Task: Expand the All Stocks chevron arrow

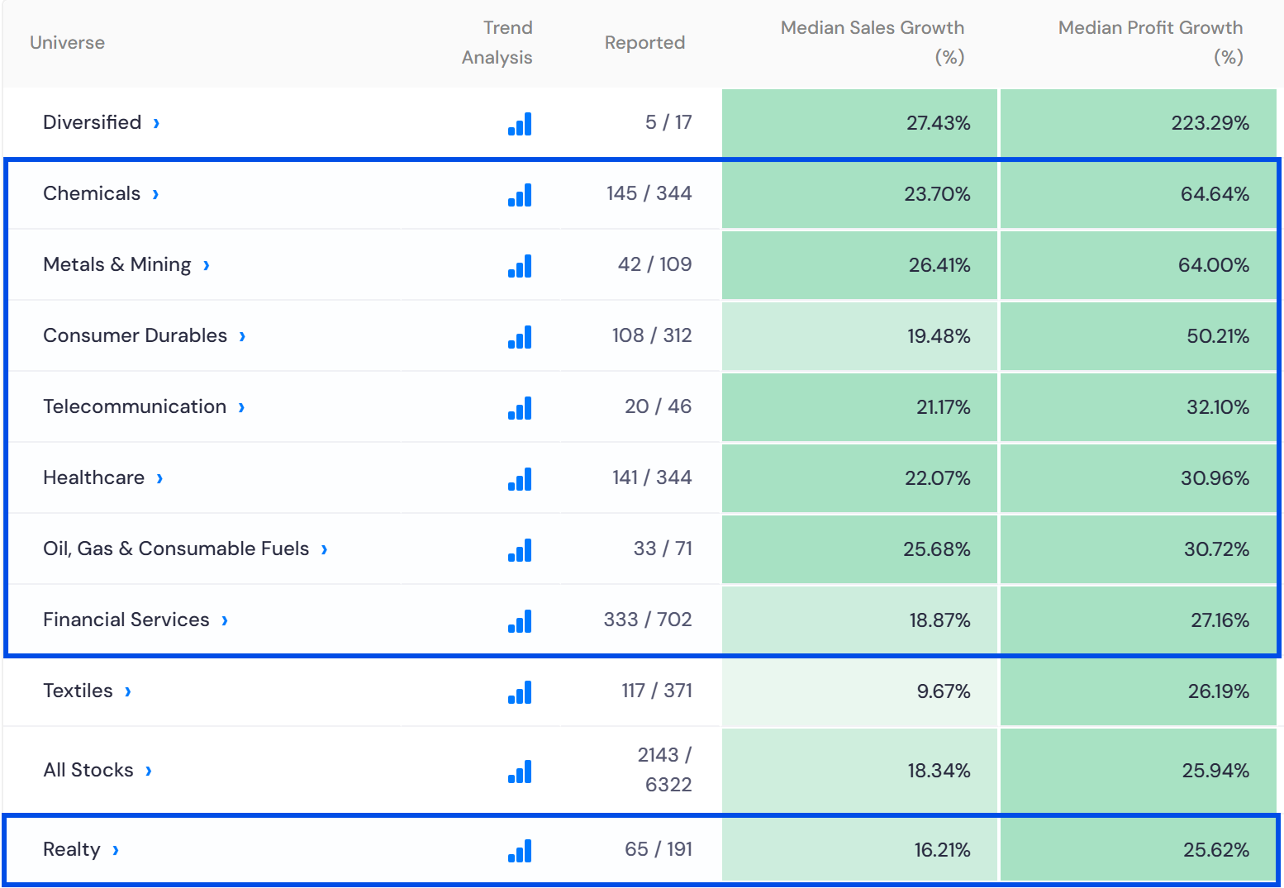Action: 149,771
